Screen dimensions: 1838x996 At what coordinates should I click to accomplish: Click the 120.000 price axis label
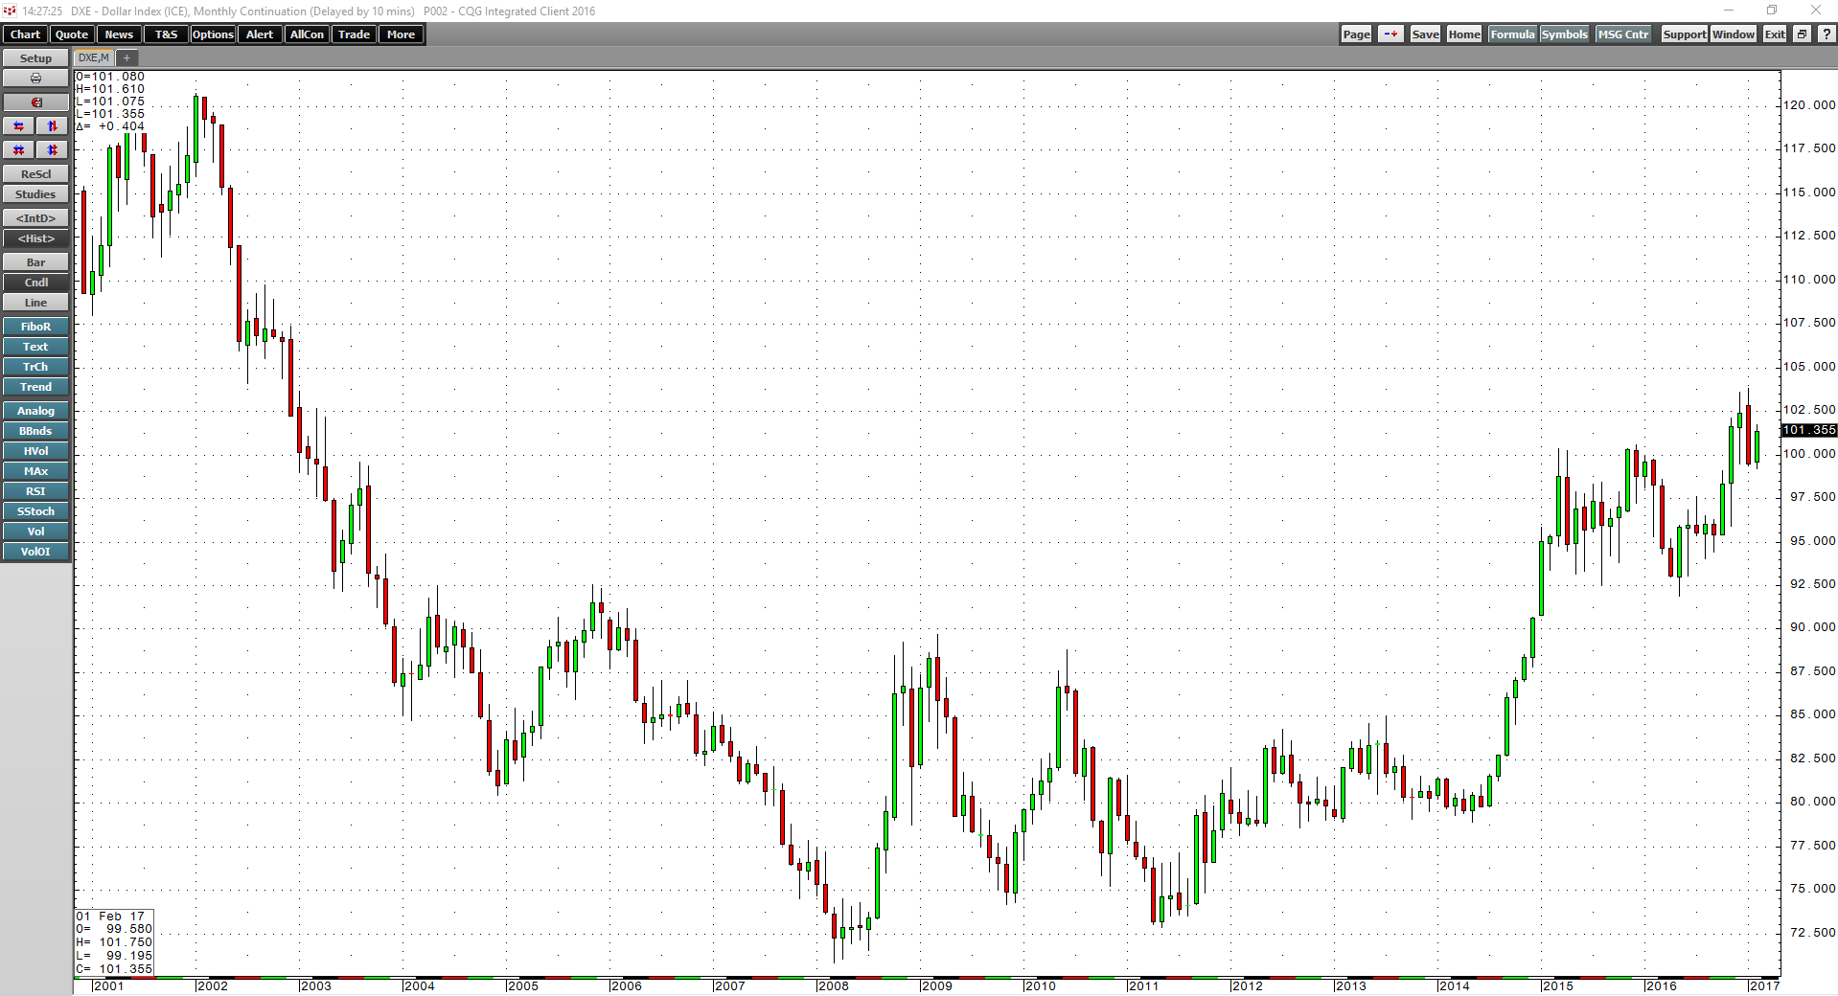(1809, 105)
